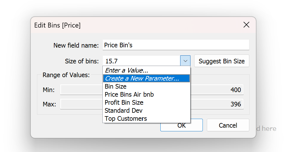Click the 'New field name:' label
Image resolution: width=284 pixels, height=152 pixels.
(x=76, y=45)
